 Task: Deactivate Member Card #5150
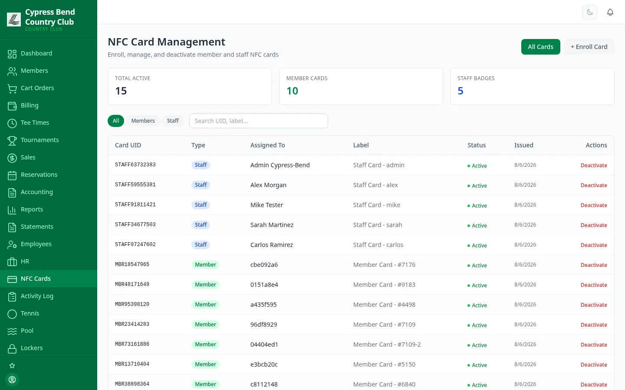(594, 365)
